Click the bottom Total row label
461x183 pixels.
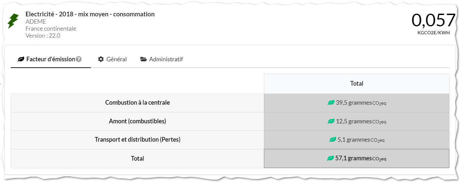click(x=138, y=159)
